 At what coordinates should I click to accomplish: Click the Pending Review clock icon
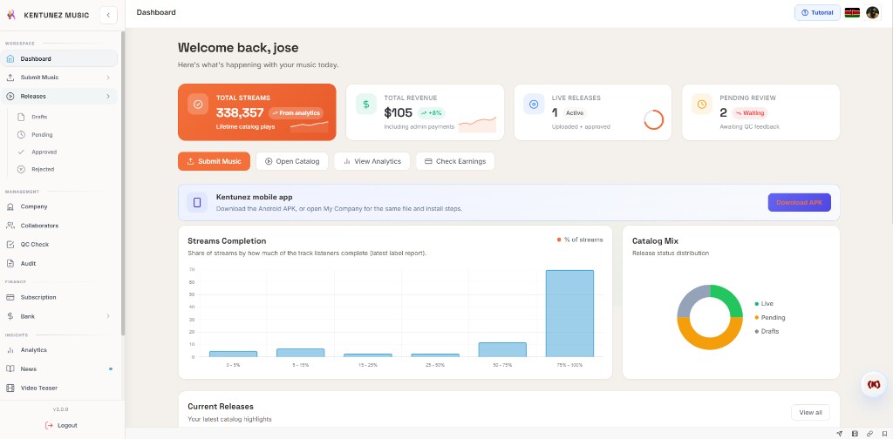click(x=702, y=104)
